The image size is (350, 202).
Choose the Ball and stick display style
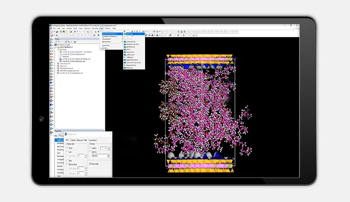pos(66,164)
